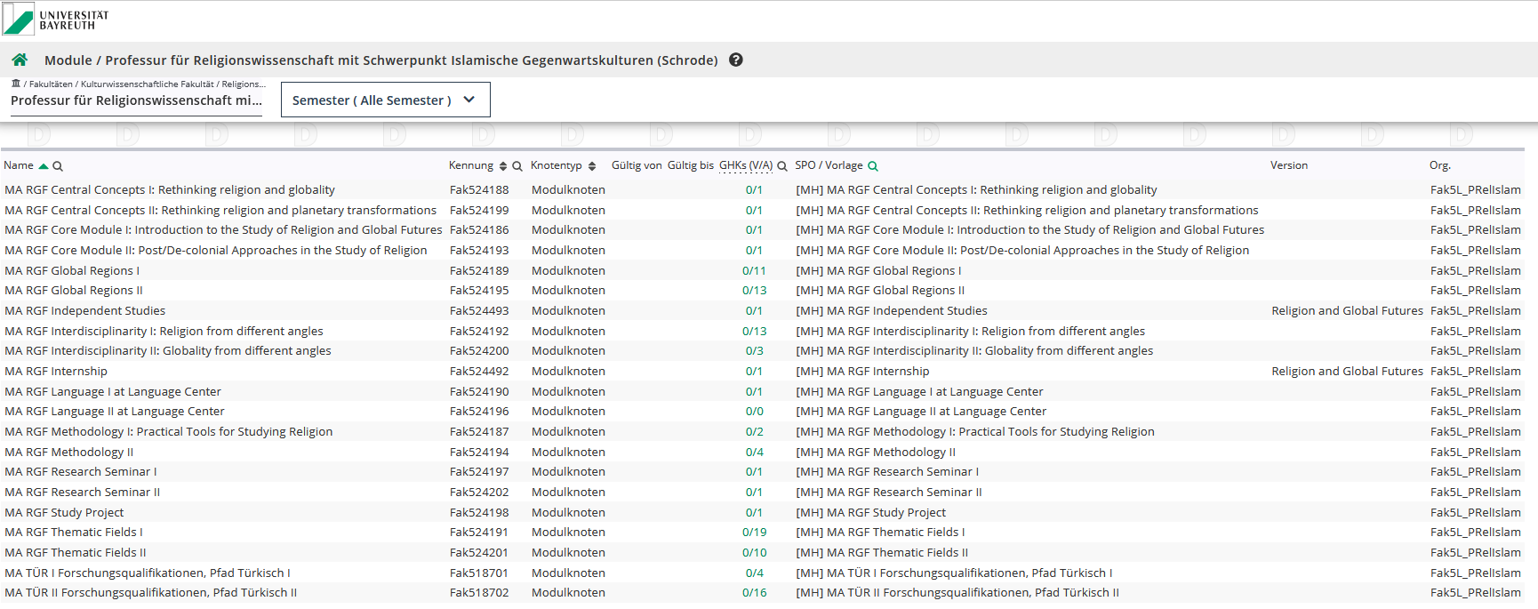Toggle sort arrows on Kennung column
The width and height of the screenshot is (1538, 609).
[x=503, y=166]
